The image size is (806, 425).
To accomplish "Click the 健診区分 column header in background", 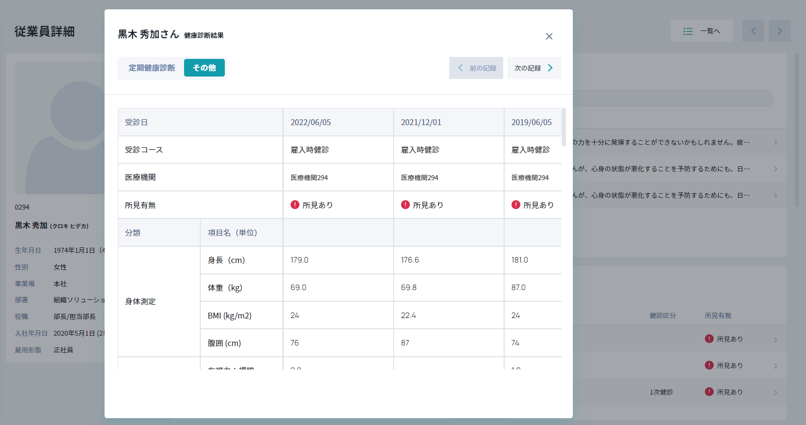I will pos(663,316).
